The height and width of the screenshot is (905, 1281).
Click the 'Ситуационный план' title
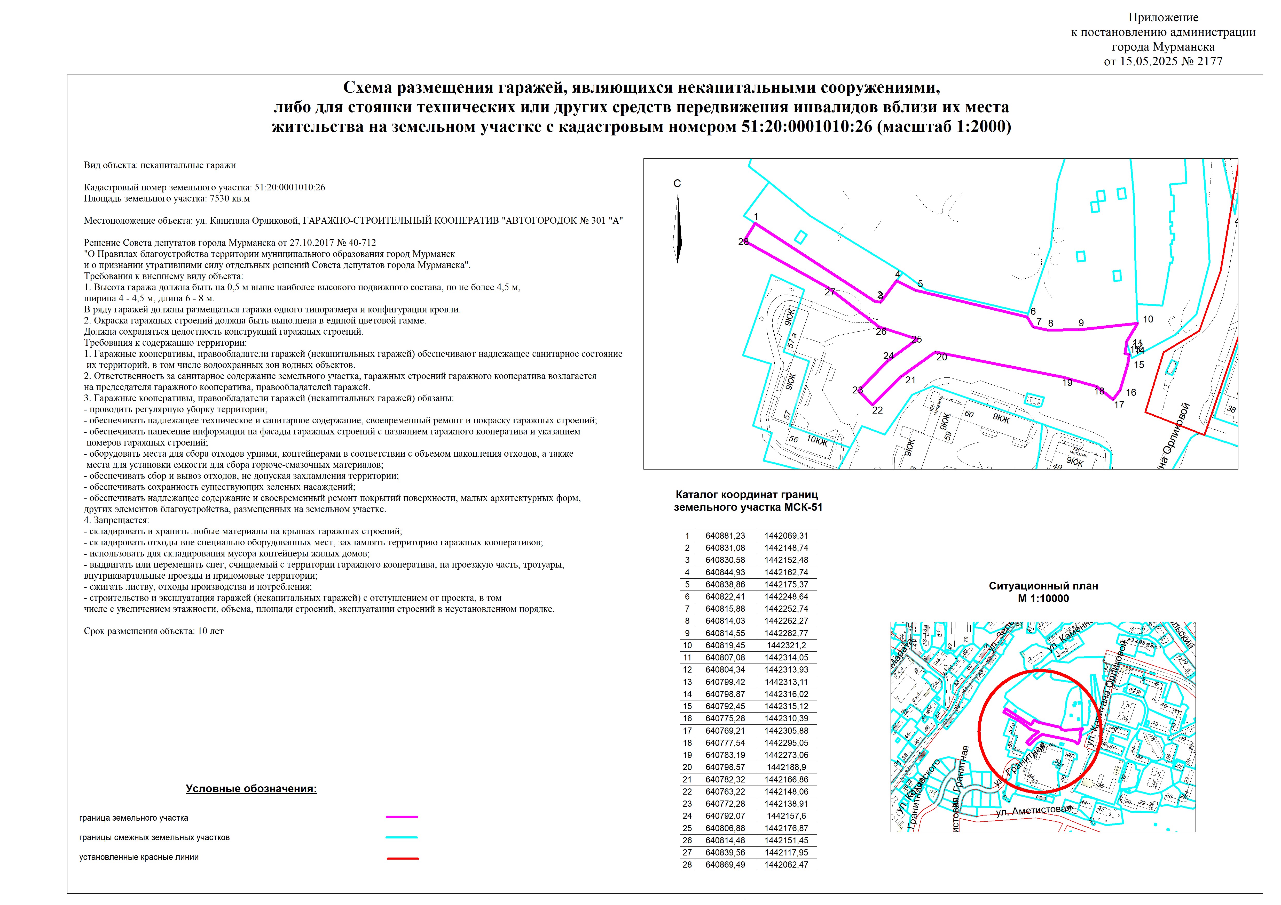(1043, 586)
